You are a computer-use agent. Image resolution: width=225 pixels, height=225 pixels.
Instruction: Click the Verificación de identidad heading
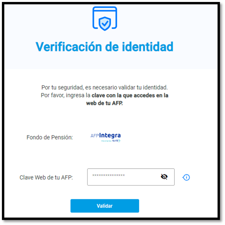[105, 46]
